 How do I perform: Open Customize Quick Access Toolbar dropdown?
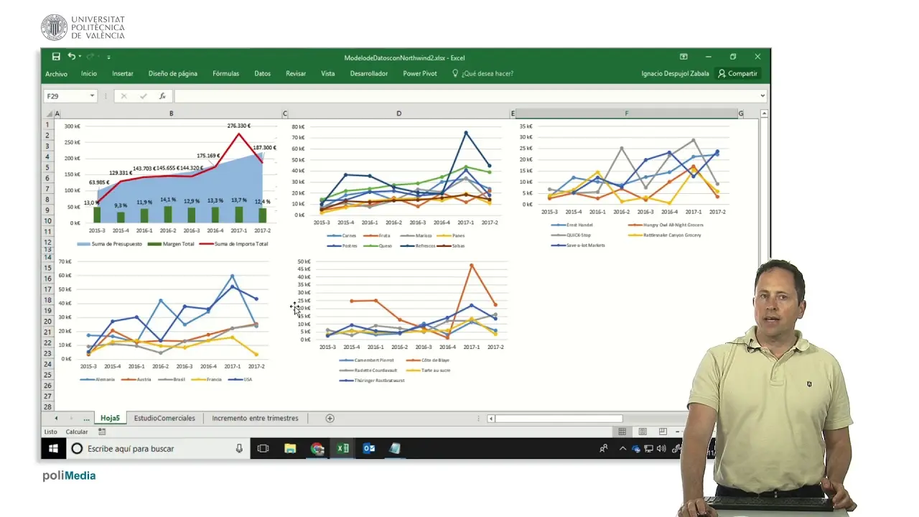[109, 57]
